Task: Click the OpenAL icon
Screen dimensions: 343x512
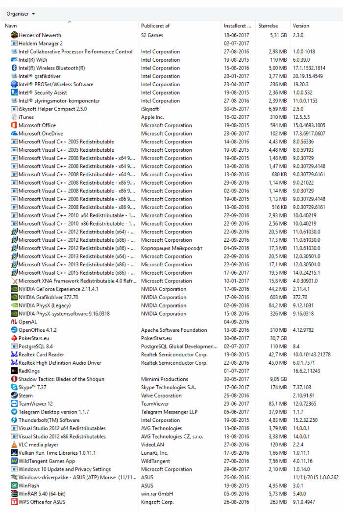Action: 14,322
